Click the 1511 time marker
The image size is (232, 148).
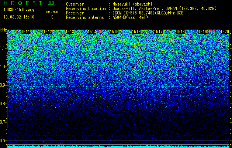pos(25,32)
